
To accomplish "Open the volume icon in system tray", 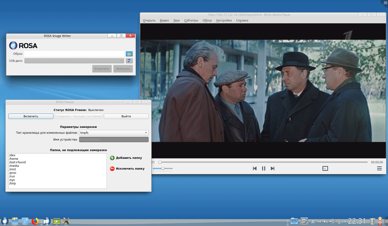I will pyautogui.click(x=326, y=221).
